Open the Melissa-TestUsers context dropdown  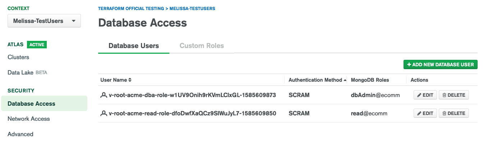tap(44, 21)
